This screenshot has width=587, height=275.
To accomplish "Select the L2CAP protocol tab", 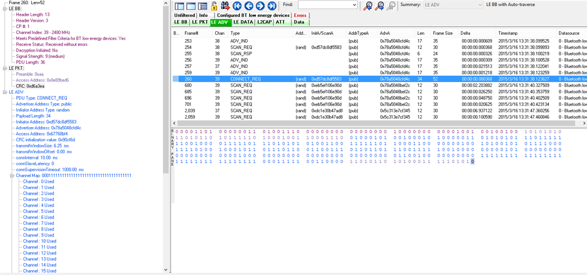I will tap(264, 22).
